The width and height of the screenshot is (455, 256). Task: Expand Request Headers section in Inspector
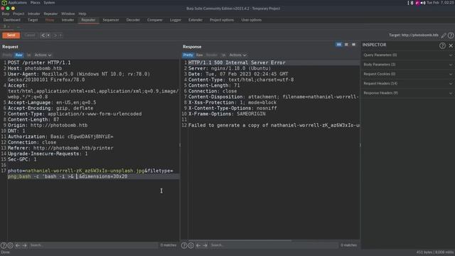(407, 84)
